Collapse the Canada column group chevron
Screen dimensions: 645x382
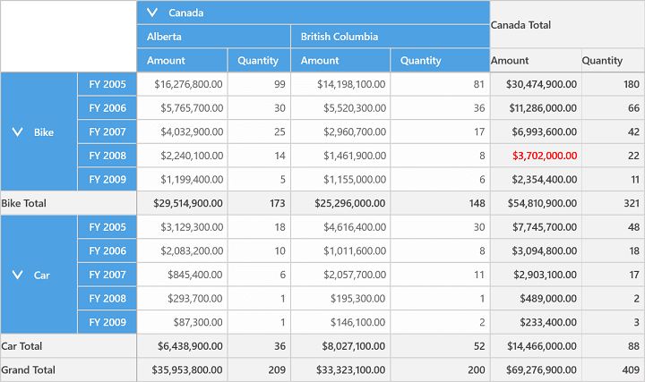point(152,13)
